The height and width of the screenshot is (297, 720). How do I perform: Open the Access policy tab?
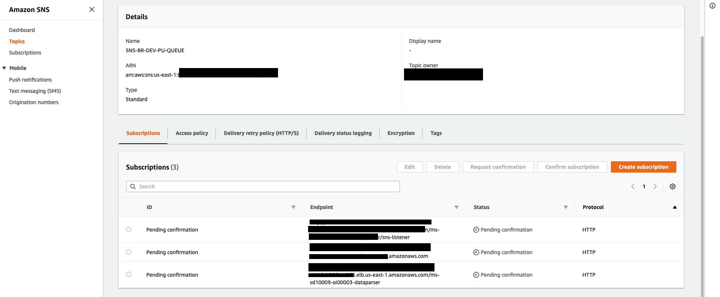point(192,133)
